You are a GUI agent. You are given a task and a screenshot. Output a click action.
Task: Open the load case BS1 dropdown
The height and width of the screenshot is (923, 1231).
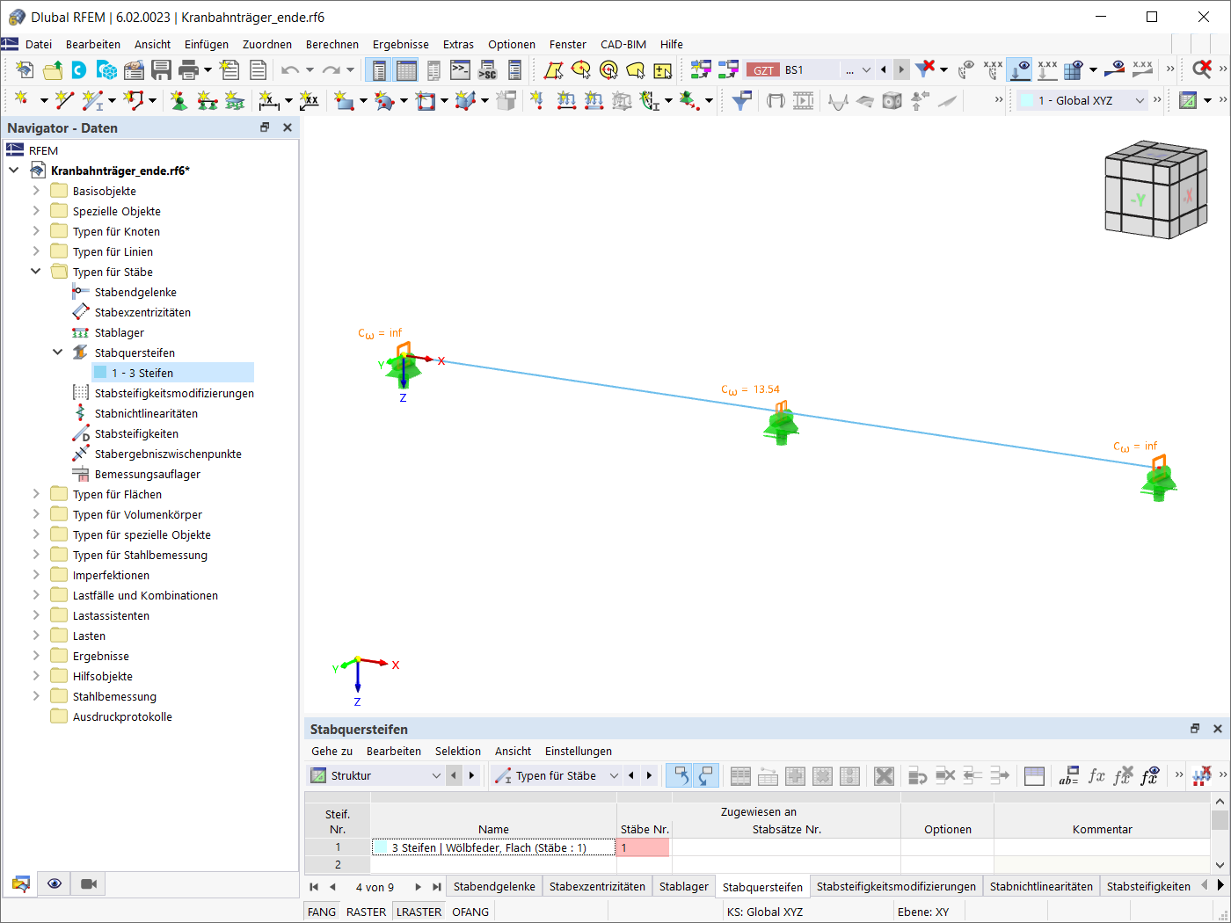pos(866,70)
